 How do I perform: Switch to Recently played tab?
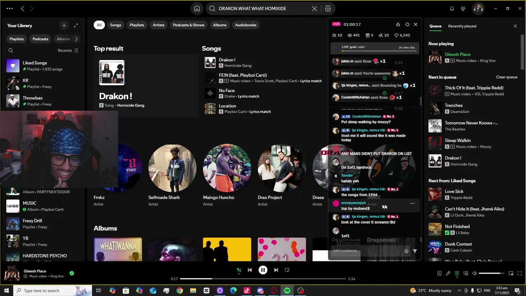click(462, 26)
